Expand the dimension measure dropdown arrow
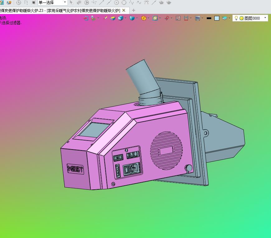 coord(191,18)
